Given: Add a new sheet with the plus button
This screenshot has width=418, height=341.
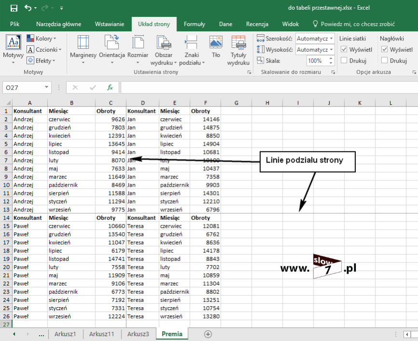Looking at the screenshot, I should [x=208, y=334].
